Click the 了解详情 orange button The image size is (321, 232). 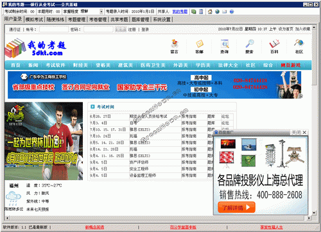pyautogui.click(x=236, y=207)
